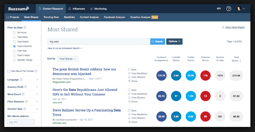Click Share icon for Brexit robbery article
Image resolution: width=255 pixels, height=132 pixels.
point(129,81)
